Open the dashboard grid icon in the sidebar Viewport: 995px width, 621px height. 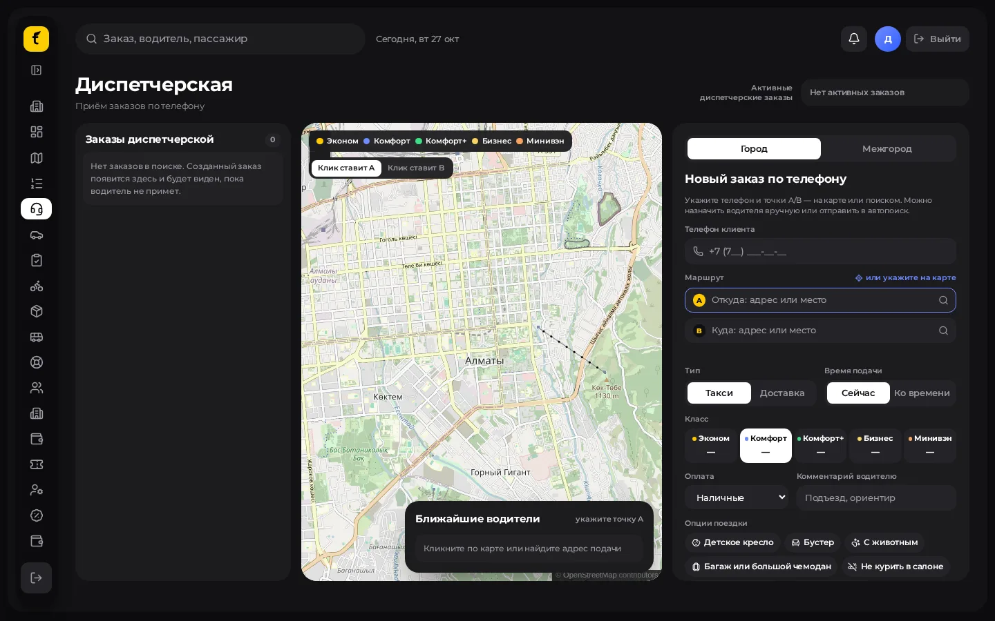(37, 132)
